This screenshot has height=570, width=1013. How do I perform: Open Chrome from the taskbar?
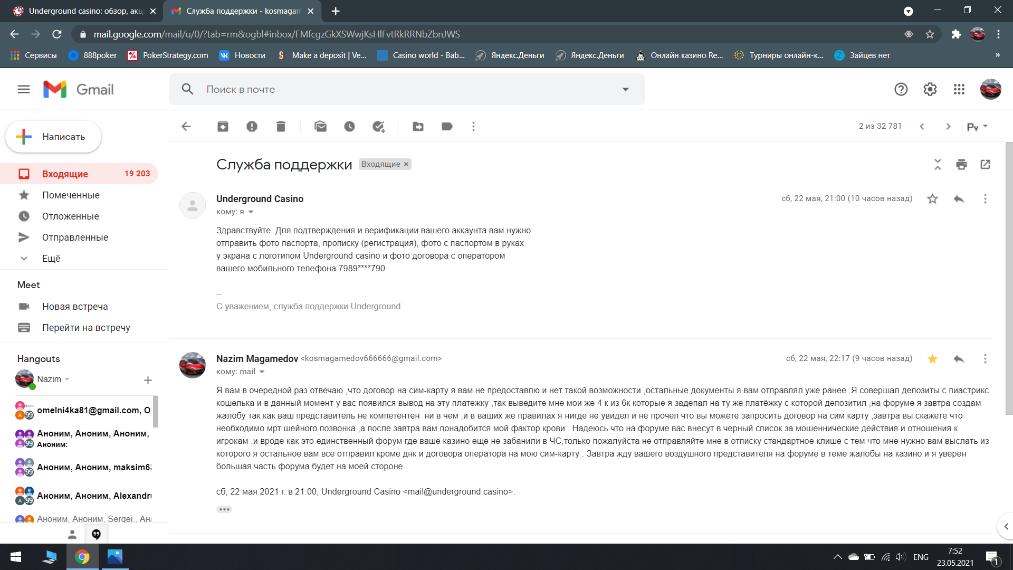tap(82, 557)
